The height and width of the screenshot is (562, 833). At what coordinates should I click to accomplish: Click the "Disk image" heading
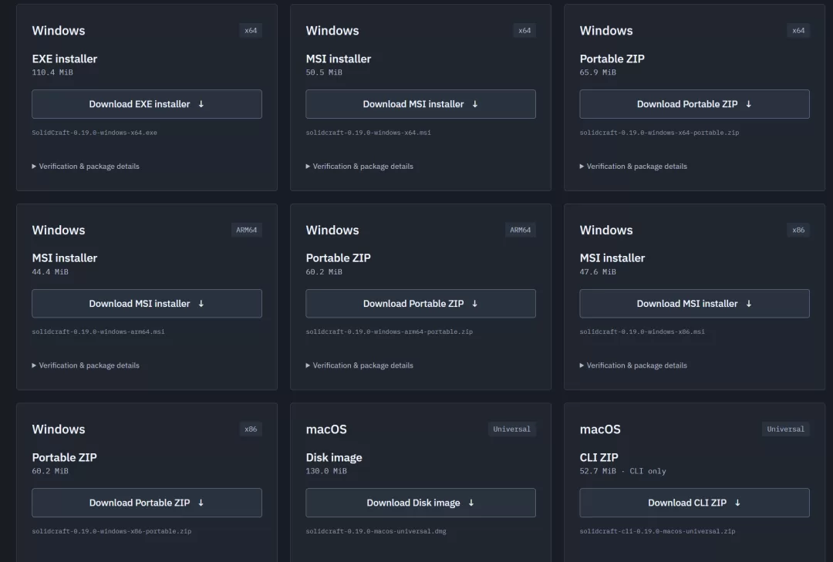coord(334,457)
